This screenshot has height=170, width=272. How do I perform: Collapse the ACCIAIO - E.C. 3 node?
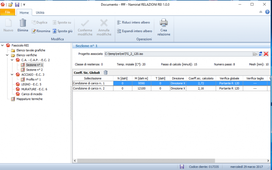[x=12, y=75]
